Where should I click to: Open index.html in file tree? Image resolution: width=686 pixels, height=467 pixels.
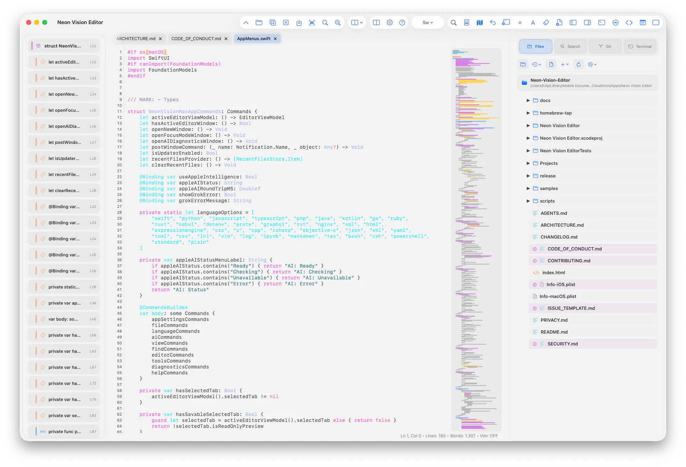point(592,273)
